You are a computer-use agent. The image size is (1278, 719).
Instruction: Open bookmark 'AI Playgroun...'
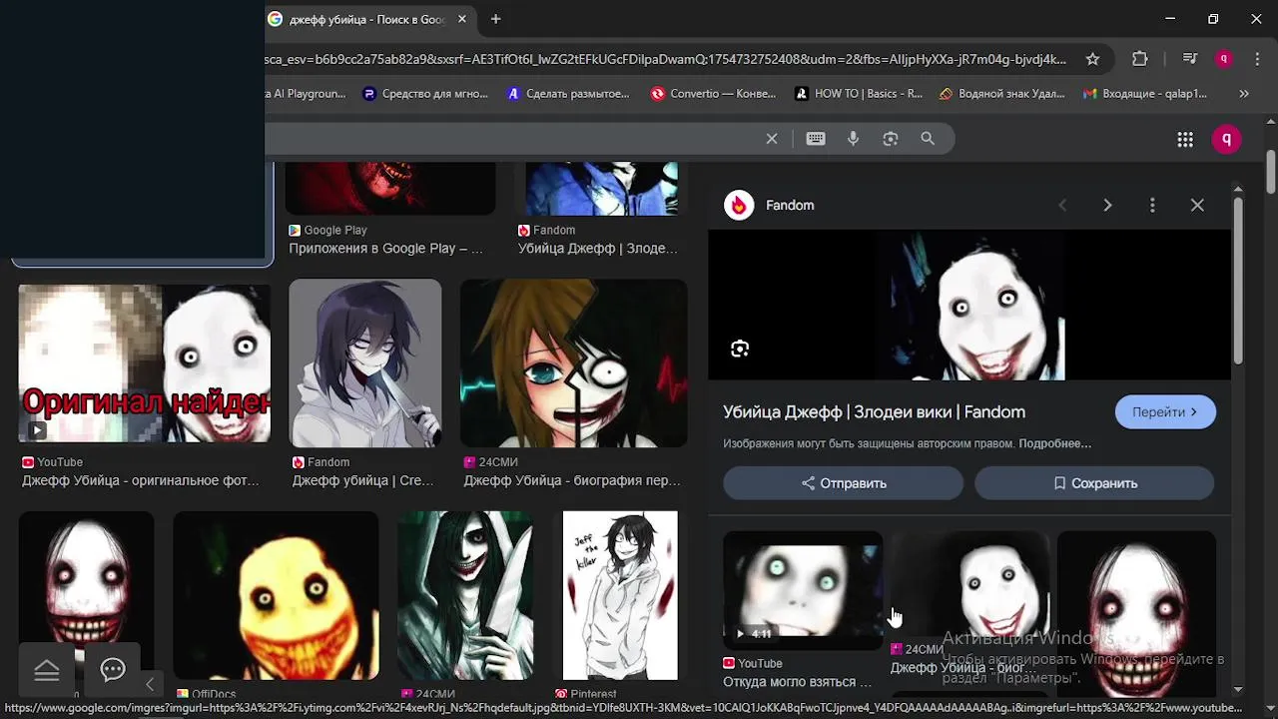coord(306,94)
